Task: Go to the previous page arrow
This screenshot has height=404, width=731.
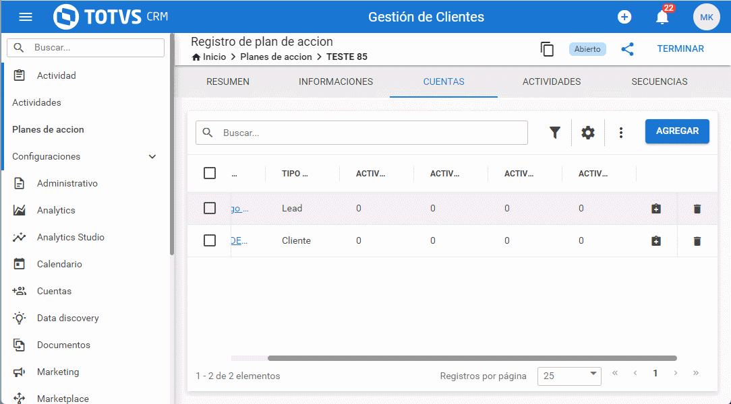Action: tap(635, 373)
